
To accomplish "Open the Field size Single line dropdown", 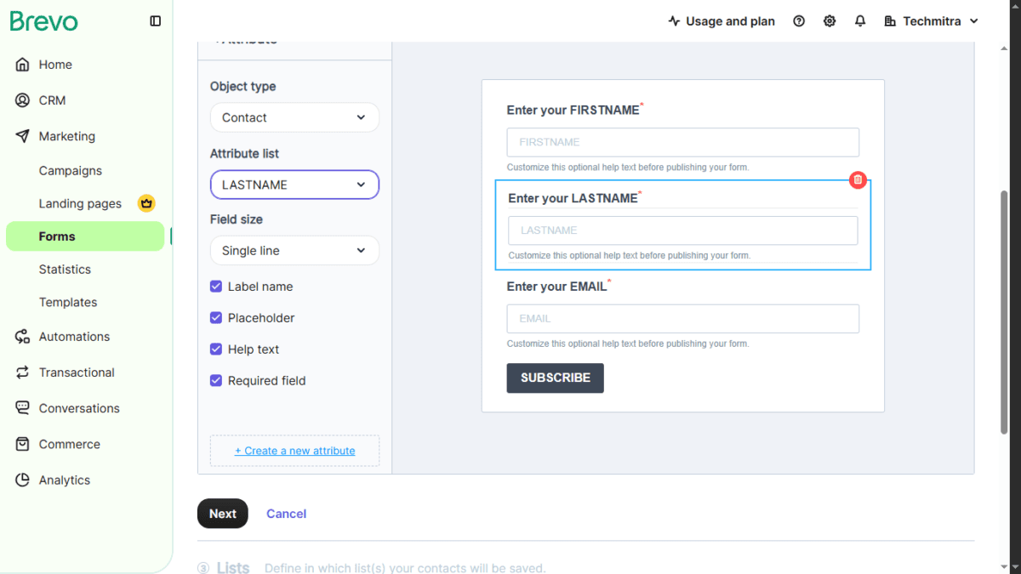I will (x=294, y=251).
